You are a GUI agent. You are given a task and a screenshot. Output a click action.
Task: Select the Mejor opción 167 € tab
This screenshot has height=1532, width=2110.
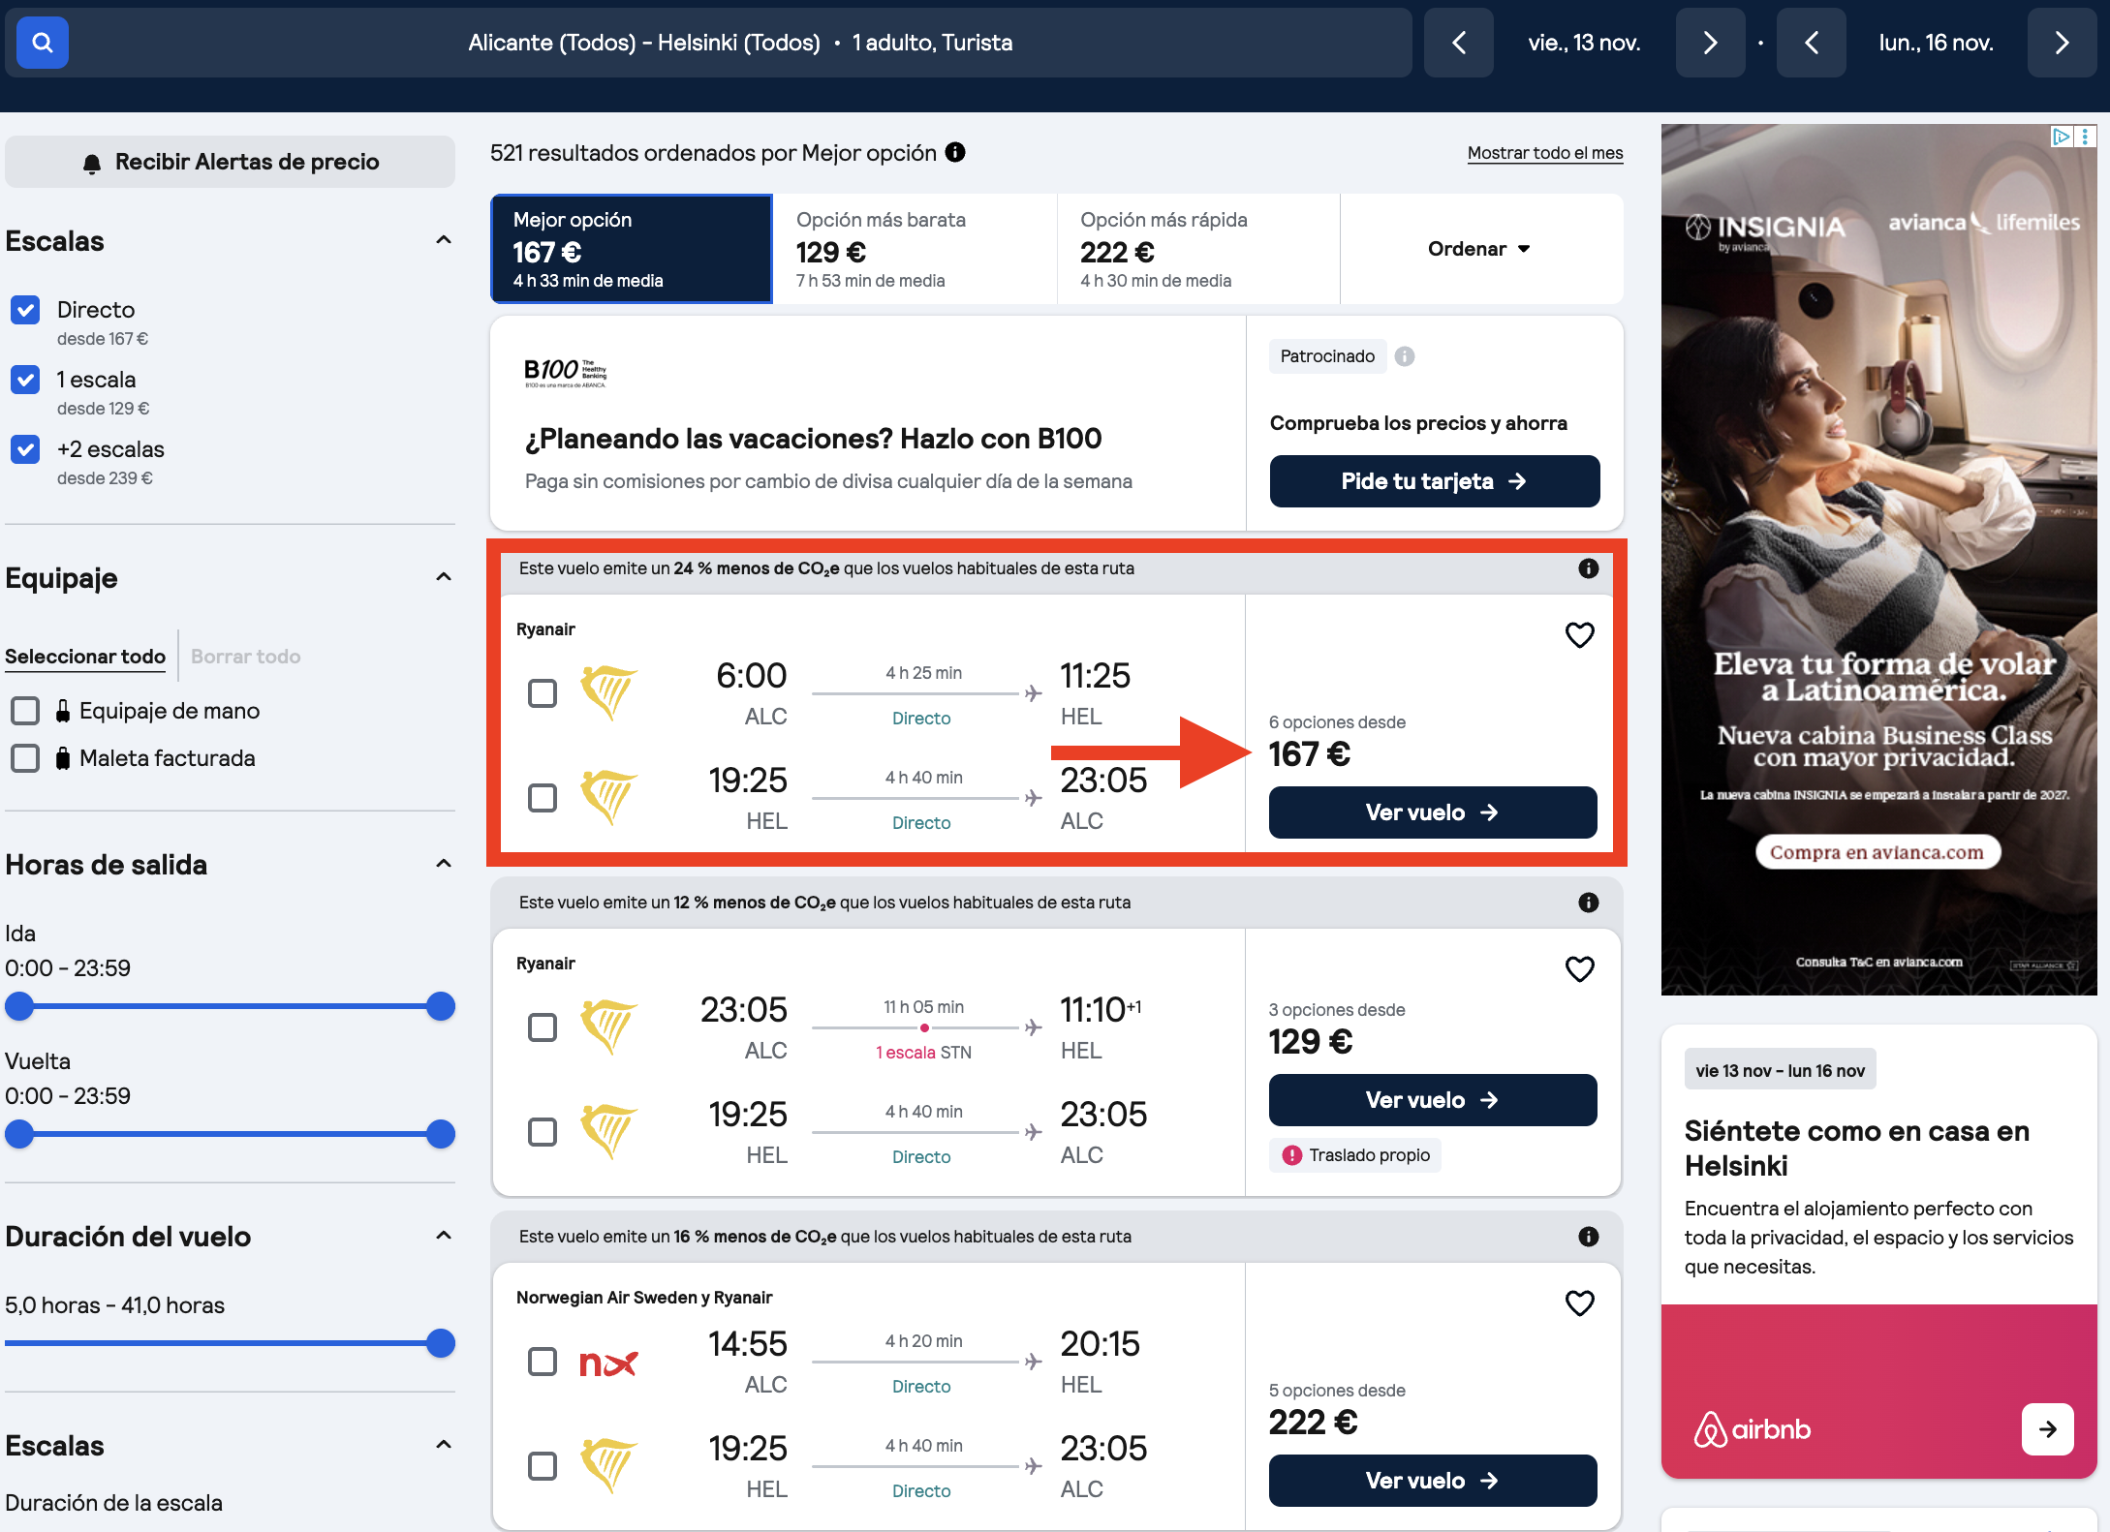632,249
